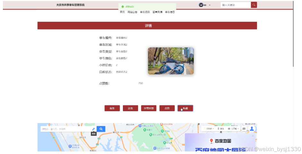Focus the 输入关键词 search field
The width and height of the screenshot is (302, 154).
pos(236,5)
